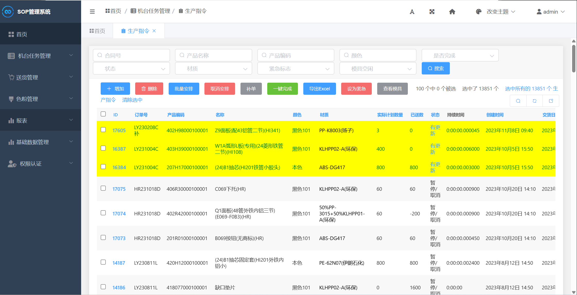Click the table search magnifier icon
The height and width of the screenshot is (295, 577).
coord(518,101)
